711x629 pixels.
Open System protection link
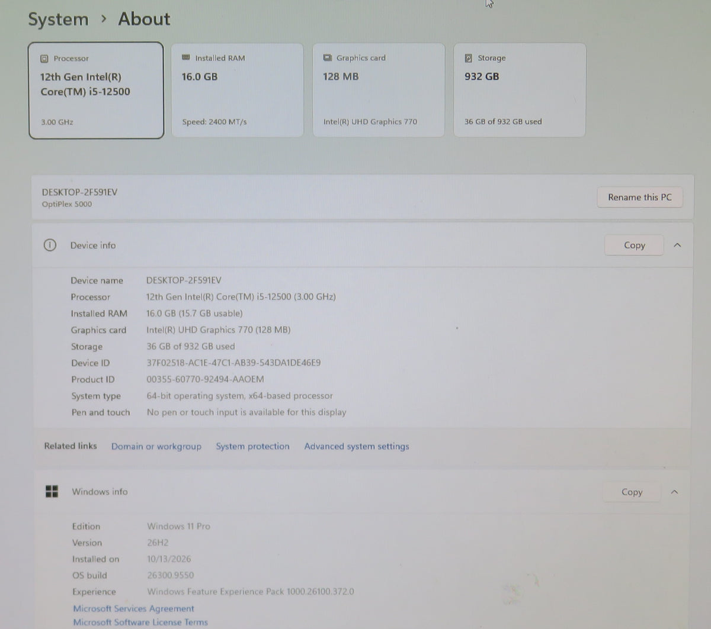tap(252, 446)
